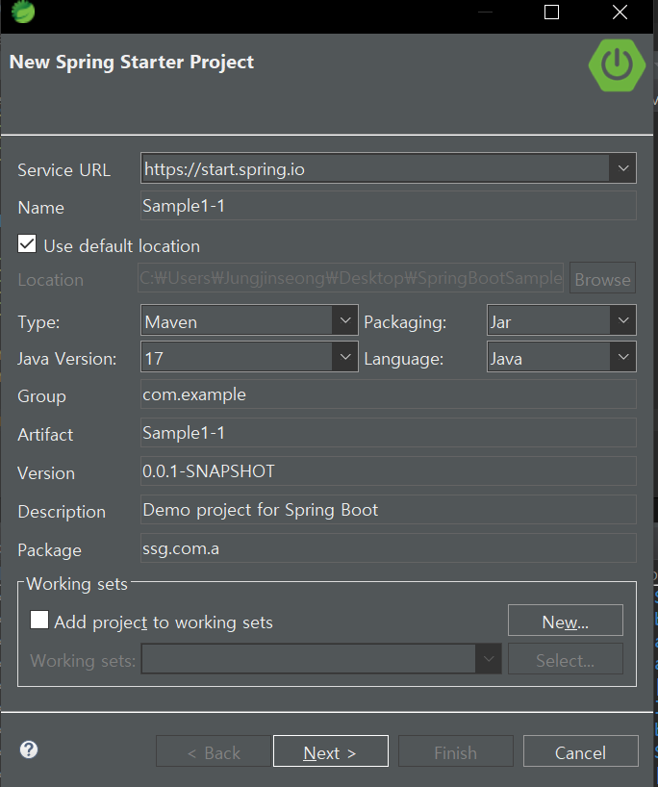Click the green Spring Boot power logo
This screenshot has height=787, width=658.
(617, 65)
